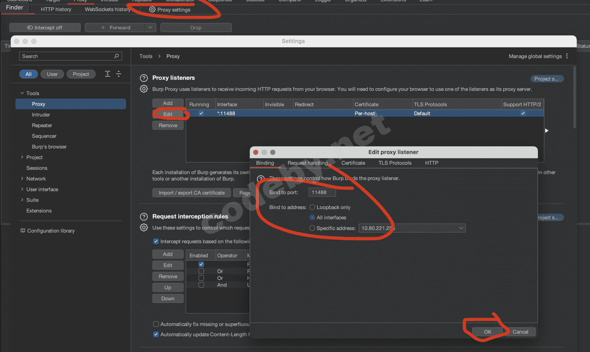This screenshot has width=590, height=352.
Task: Select Burp's browser in the settings tree
Action: 49,147
